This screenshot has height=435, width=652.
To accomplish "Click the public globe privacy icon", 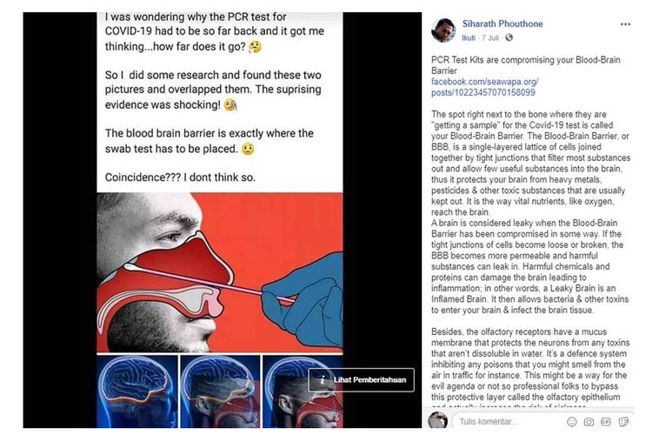I will pyautogui.click(x=509, y=38).
